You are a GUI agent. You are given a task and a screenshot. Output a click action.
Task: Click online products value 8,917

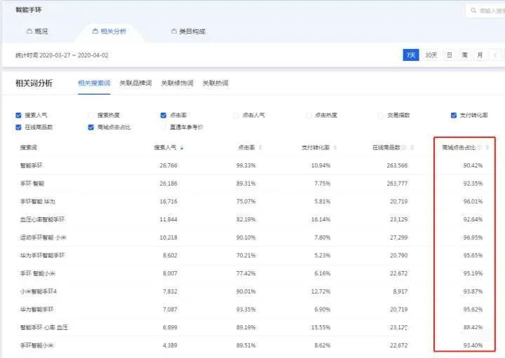[400, 291]
